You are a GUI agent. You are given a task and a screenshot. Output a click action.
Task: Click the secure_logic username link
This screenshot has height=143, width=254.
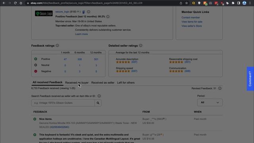tap(62, 12)
